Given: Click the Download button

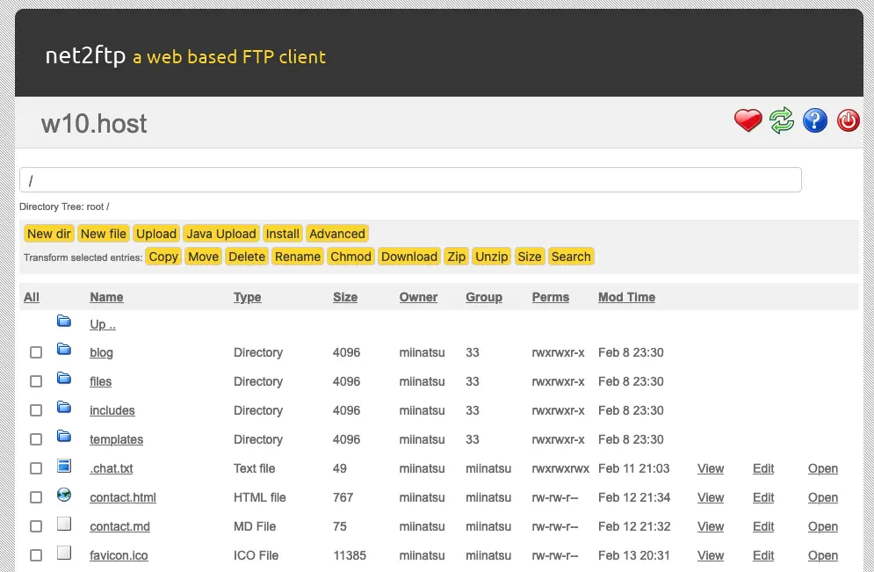Looking at the screenshot, I should [x=409, y=257].
